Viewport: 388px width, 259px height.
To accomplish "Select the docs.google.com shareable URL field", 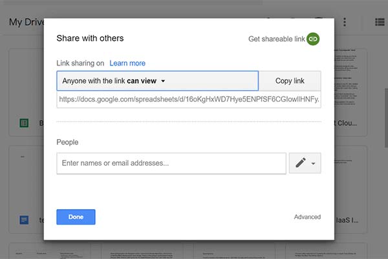I will coord(188,99).
